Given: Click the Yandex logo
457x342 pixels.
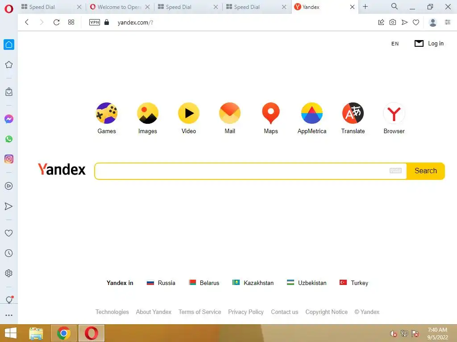Looking at the screenshot, I should (62, 169).
